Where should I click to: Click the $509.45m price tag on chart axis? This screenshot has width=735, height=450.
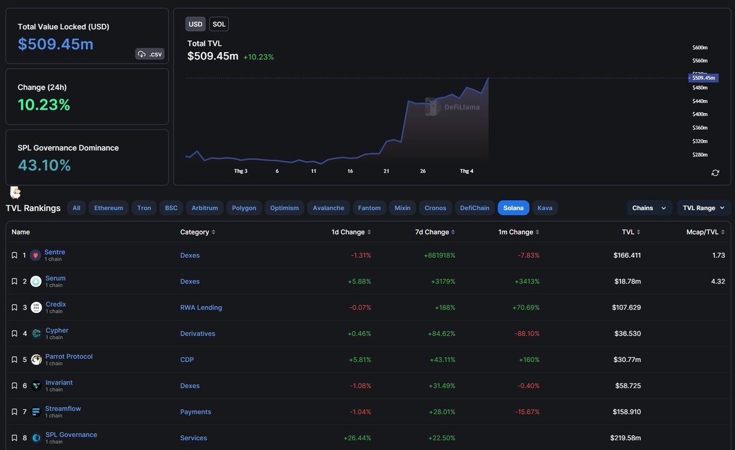tap(703, 78)
